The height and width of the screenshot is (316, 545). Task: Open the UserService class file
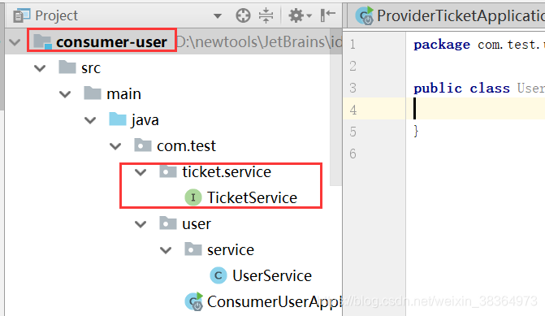tap(272, 275)
